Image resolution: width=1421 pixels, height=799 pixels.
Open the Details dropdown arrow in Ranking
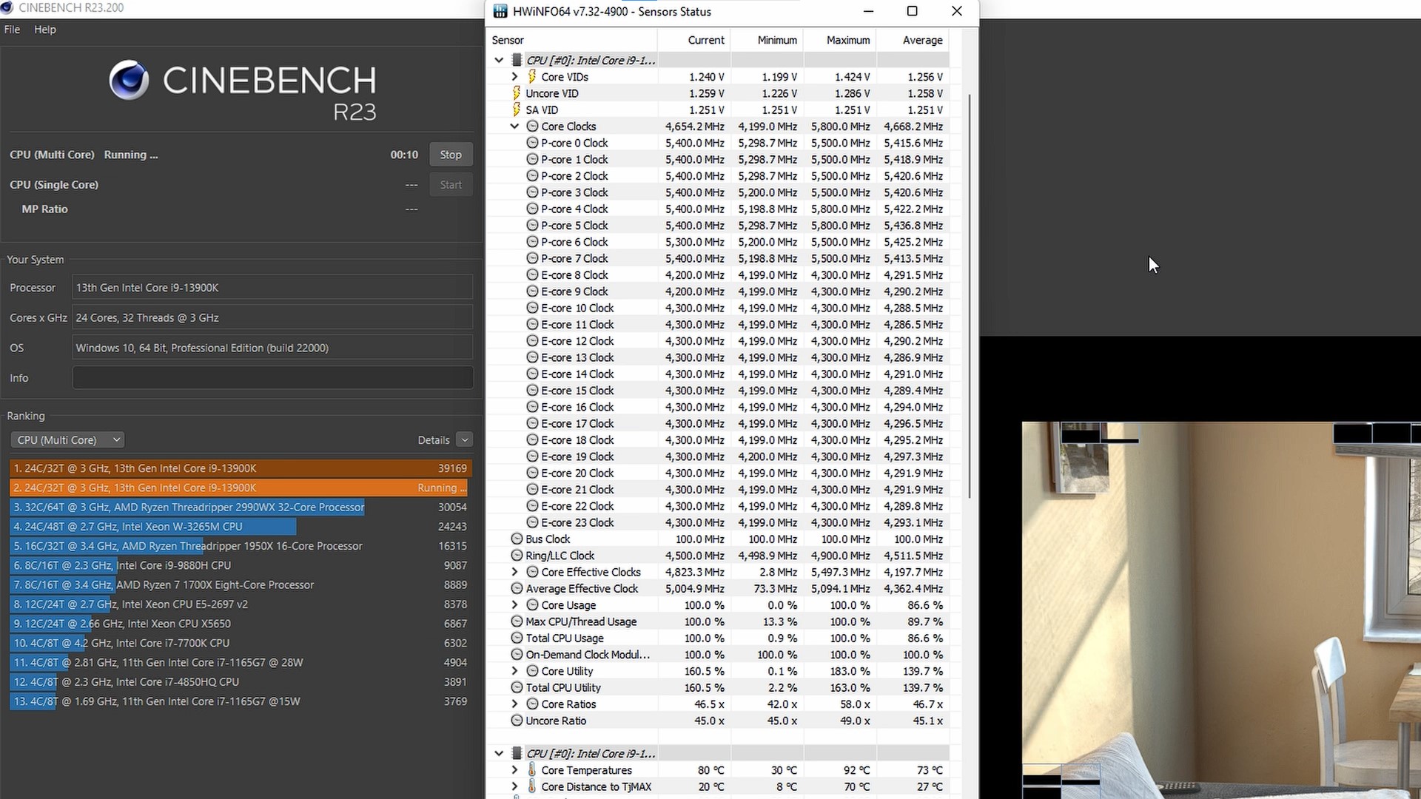[464, 439]
